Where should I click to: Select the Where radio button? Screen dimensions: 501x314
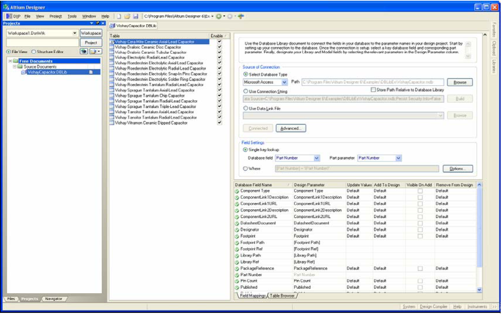pos(245,168)
